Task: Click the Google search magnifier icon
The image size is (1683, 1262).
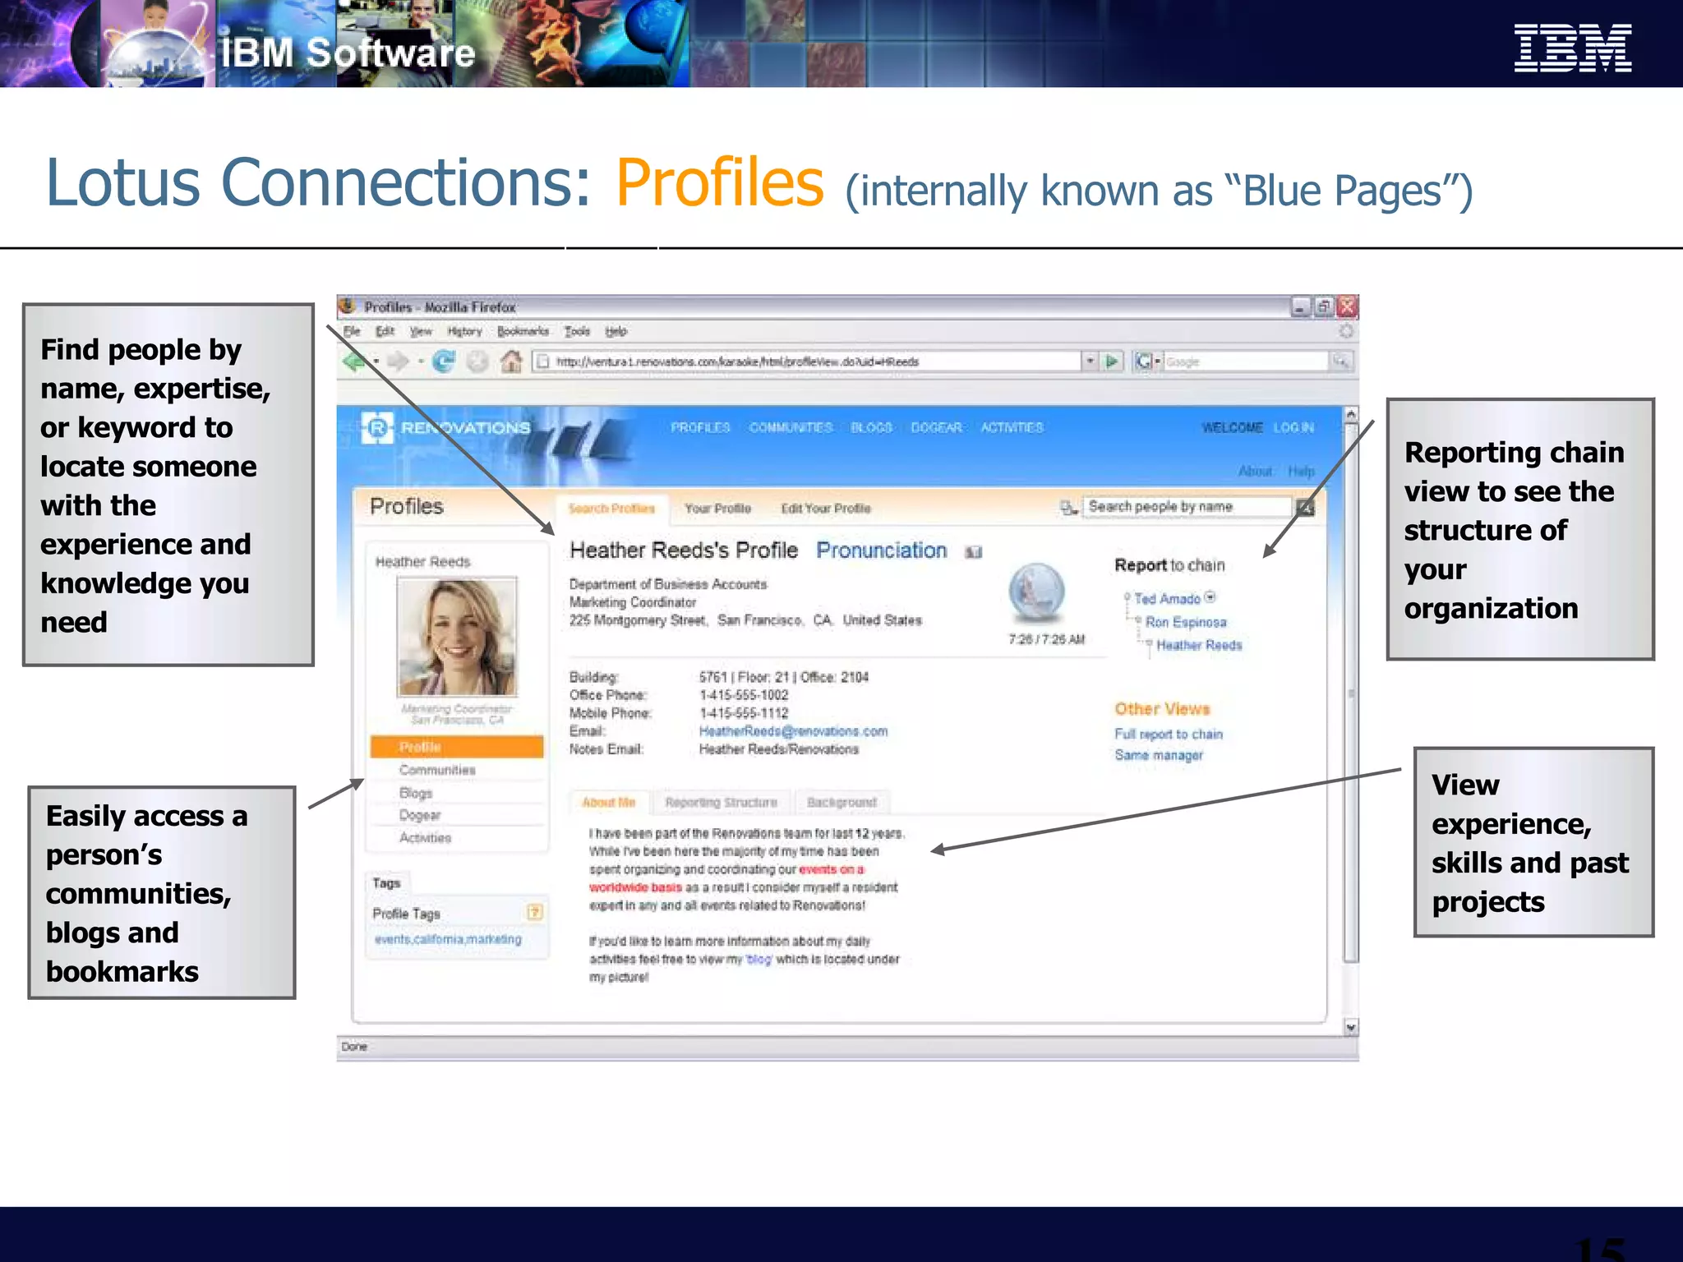Action: (1341, 362)
